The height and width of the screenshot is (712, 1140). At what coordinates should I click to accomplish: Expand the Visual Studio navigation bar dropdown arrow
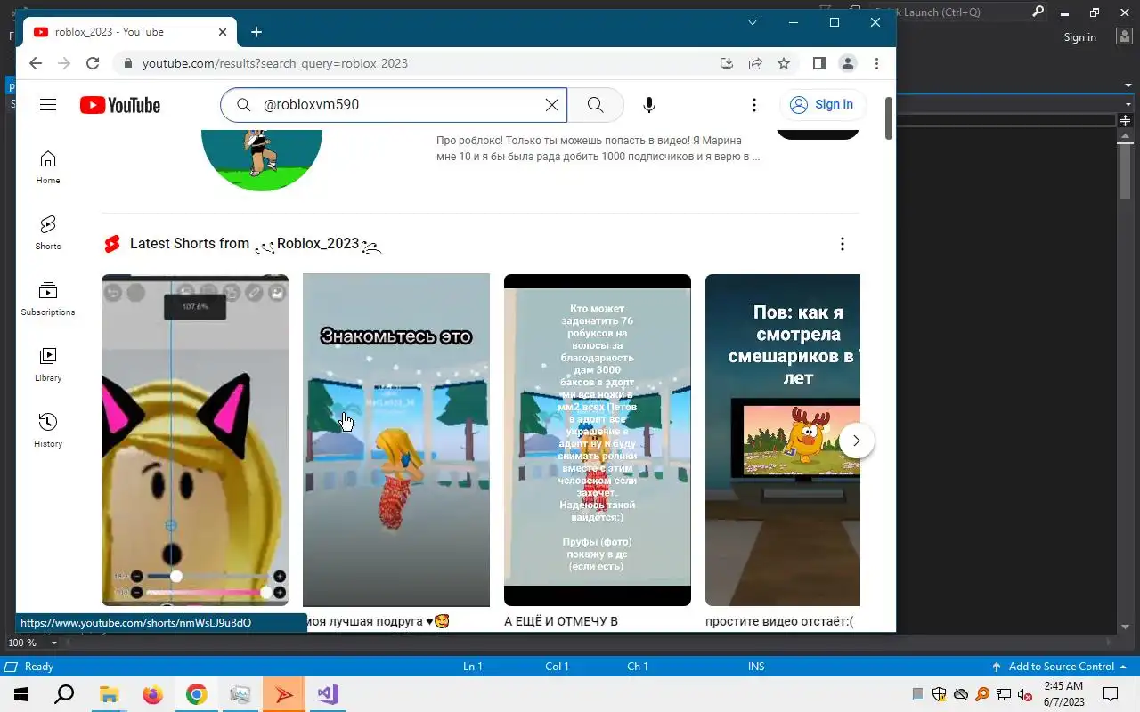click(1128, 104)
